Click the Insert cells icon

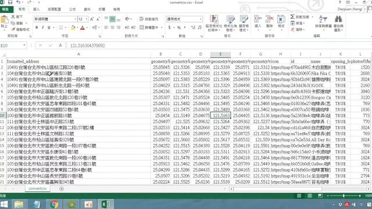(257, 19)
